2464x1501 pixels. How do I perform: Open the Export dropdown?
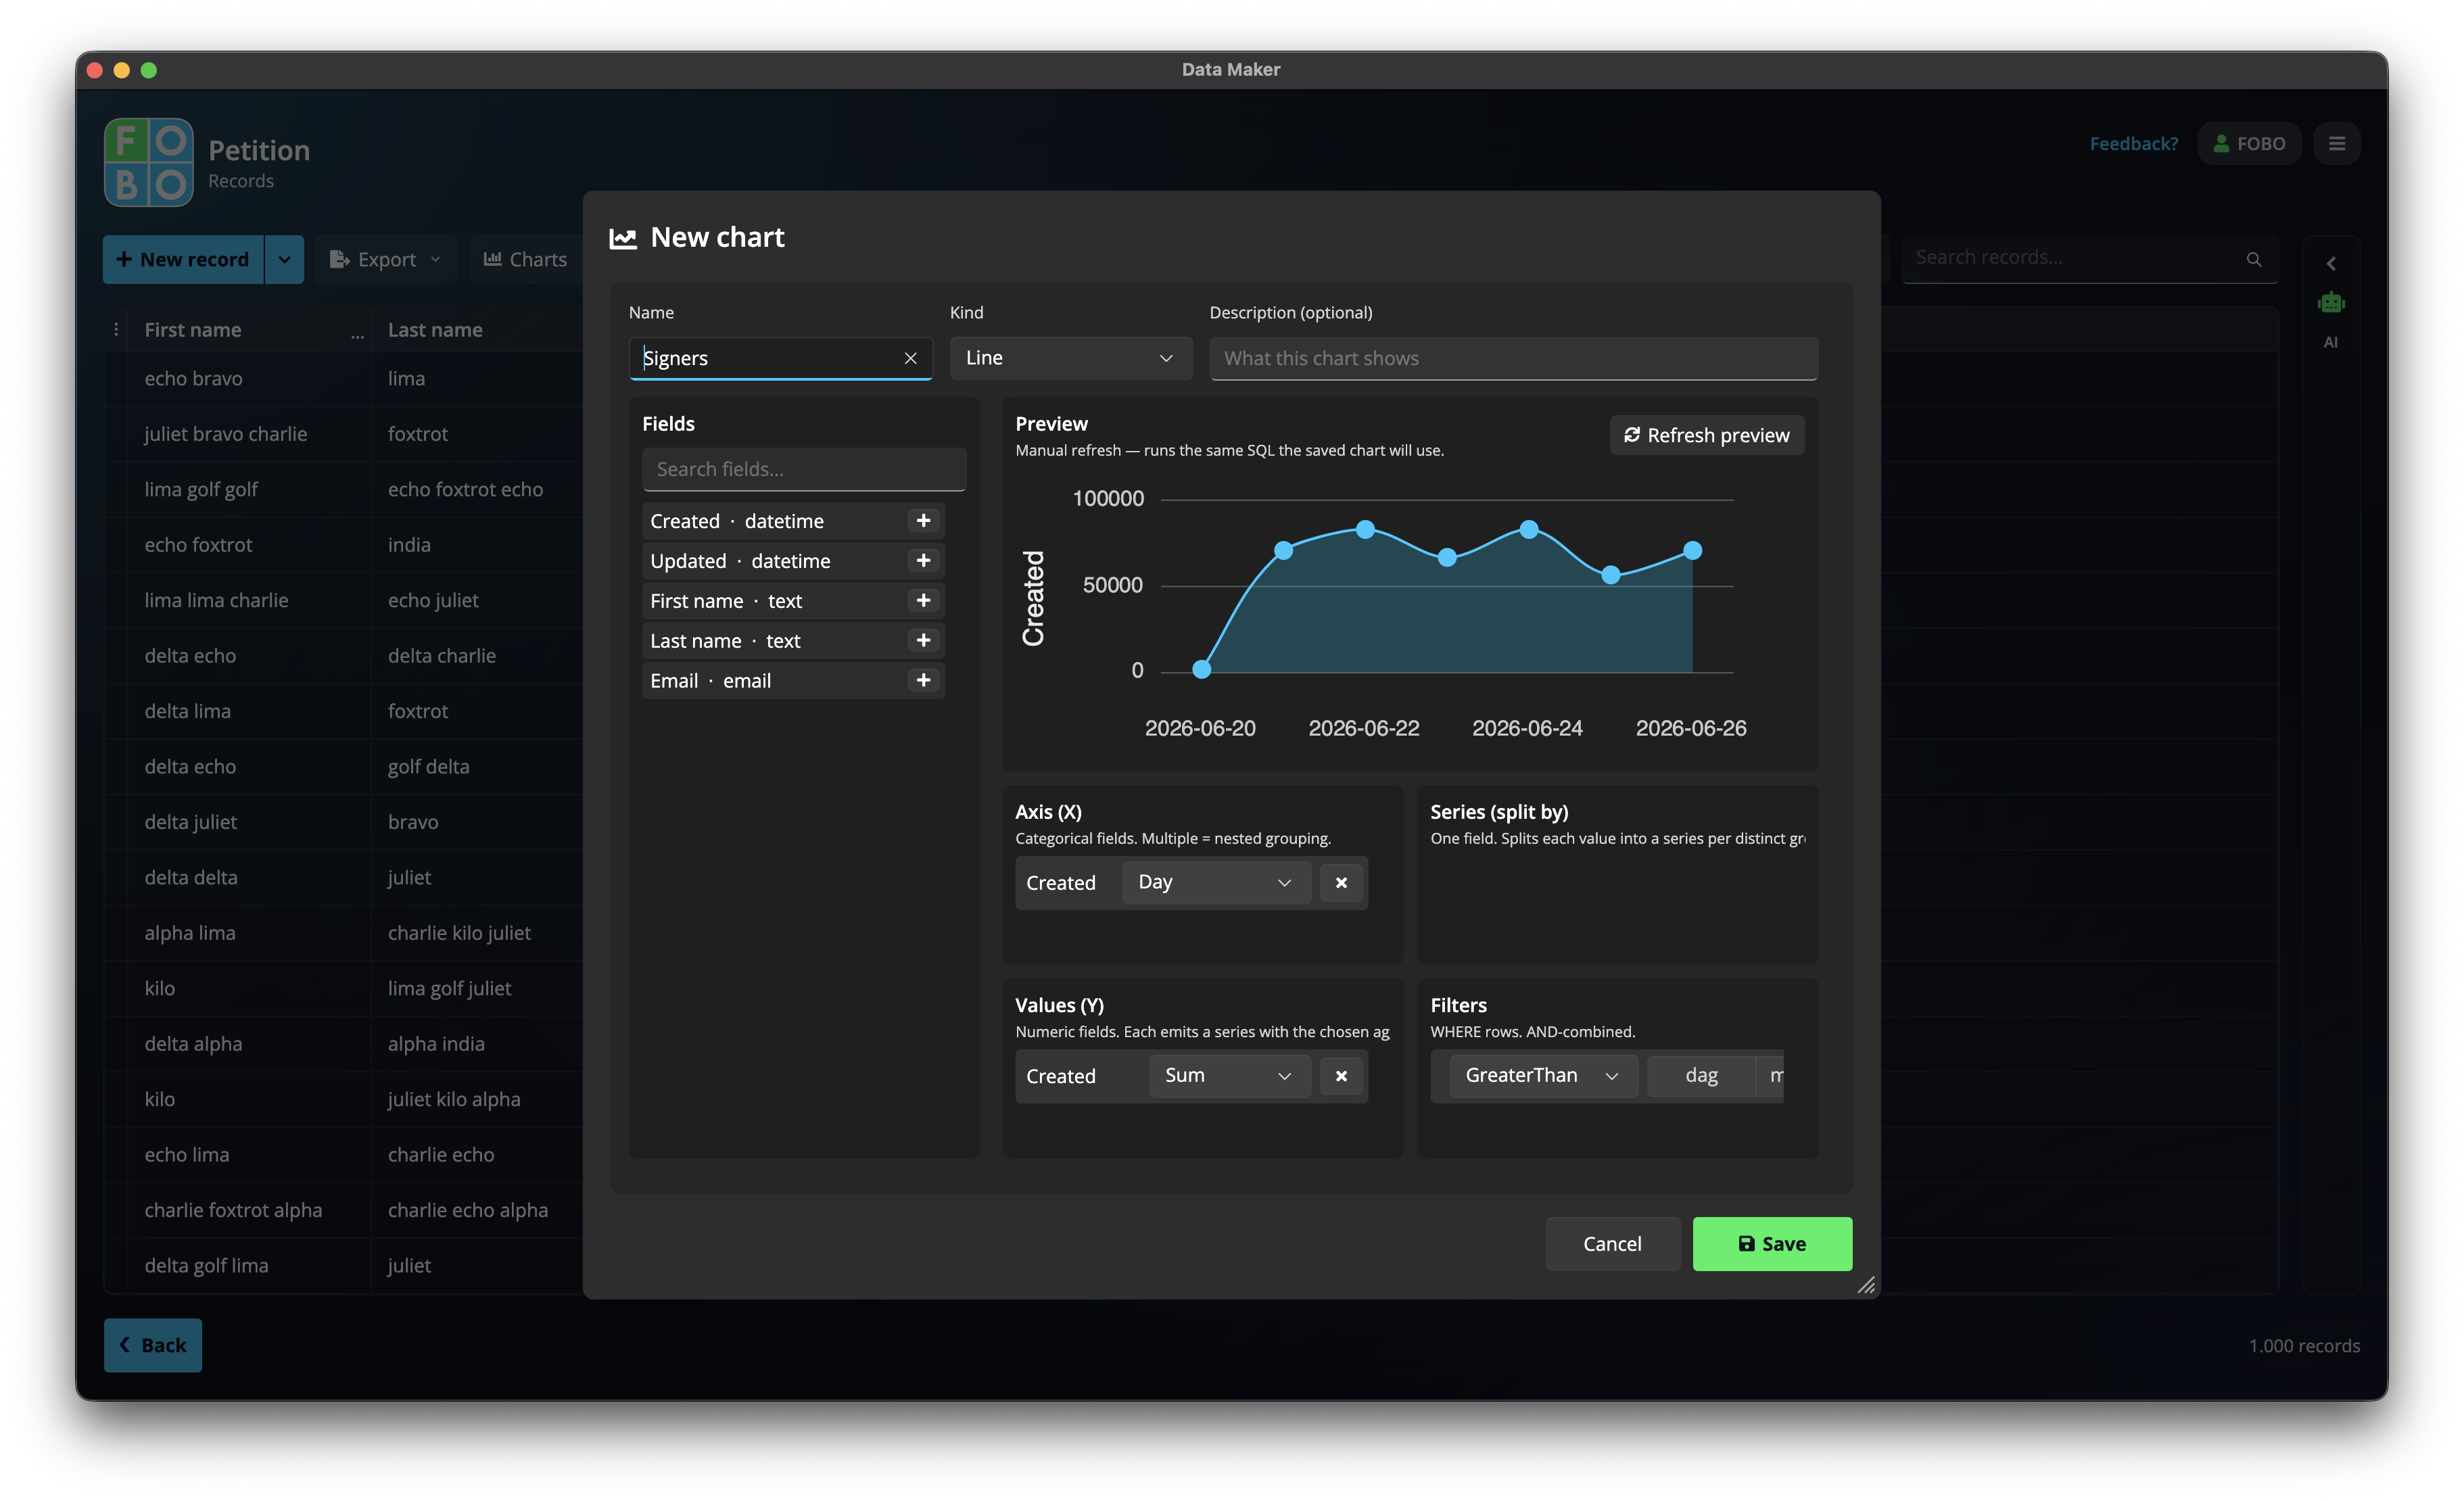click(x=385, y=260)
